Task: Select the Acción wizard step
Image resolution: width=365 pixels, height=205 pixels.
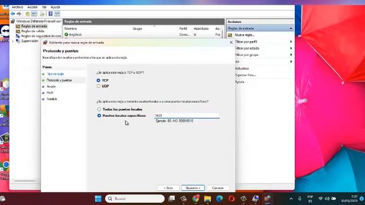Action: click(51, 87)
